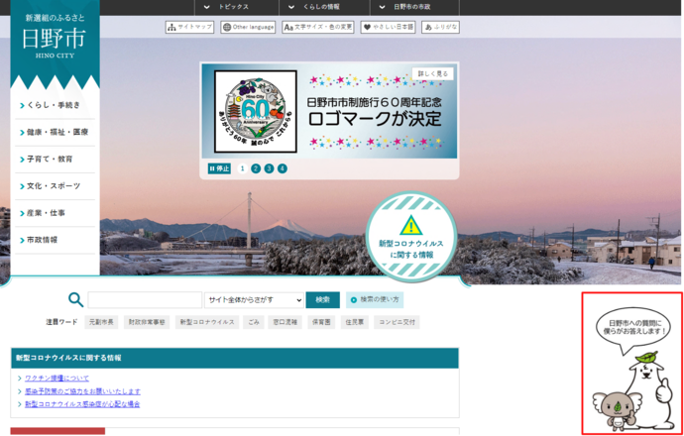Open the mascot chatbot 日野市への質問に僕らがお答えします
Screen dimensions: 684x436
(x=632, y=364)
